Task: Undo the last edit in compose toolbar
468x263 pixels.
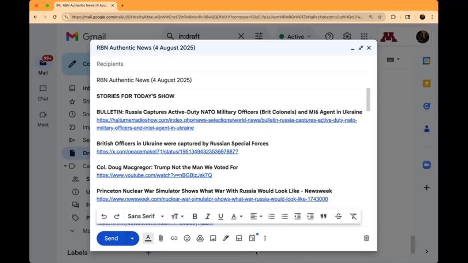Action: pyautogui.click(x=104, y=216)
